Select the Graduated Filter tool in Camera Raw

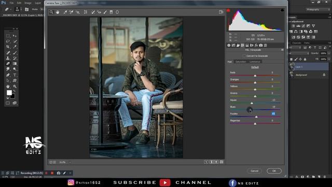coord(111,12)
